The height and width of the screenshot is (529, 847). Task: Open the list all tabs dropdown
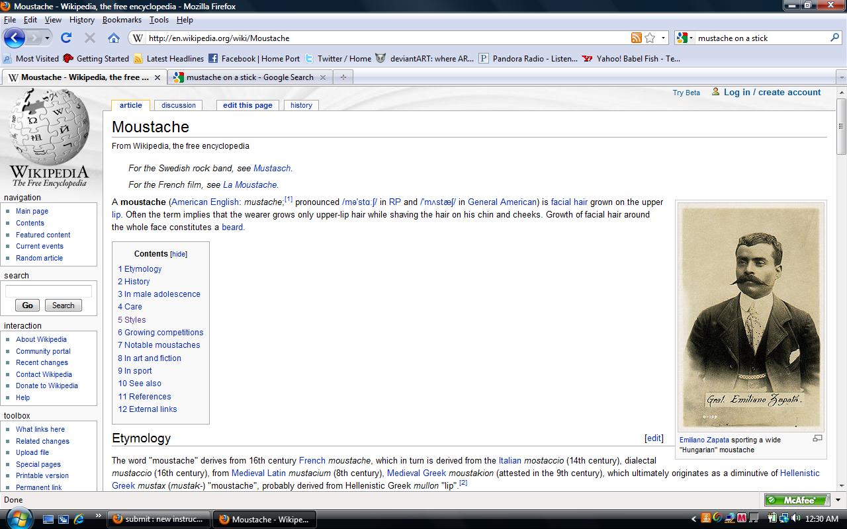point(842,77)
